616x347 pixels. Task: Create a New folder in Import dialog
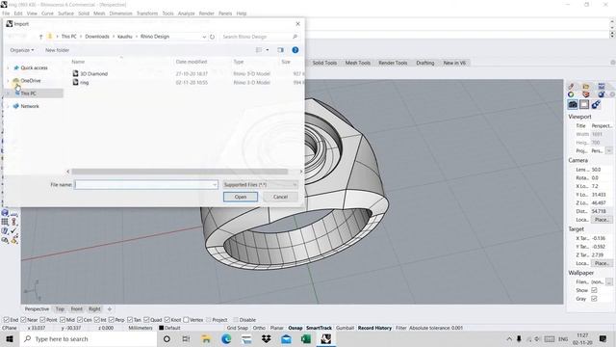click(57, 50)
